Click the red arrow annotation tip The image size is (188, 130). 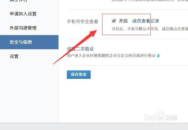[x=95, y=32]
